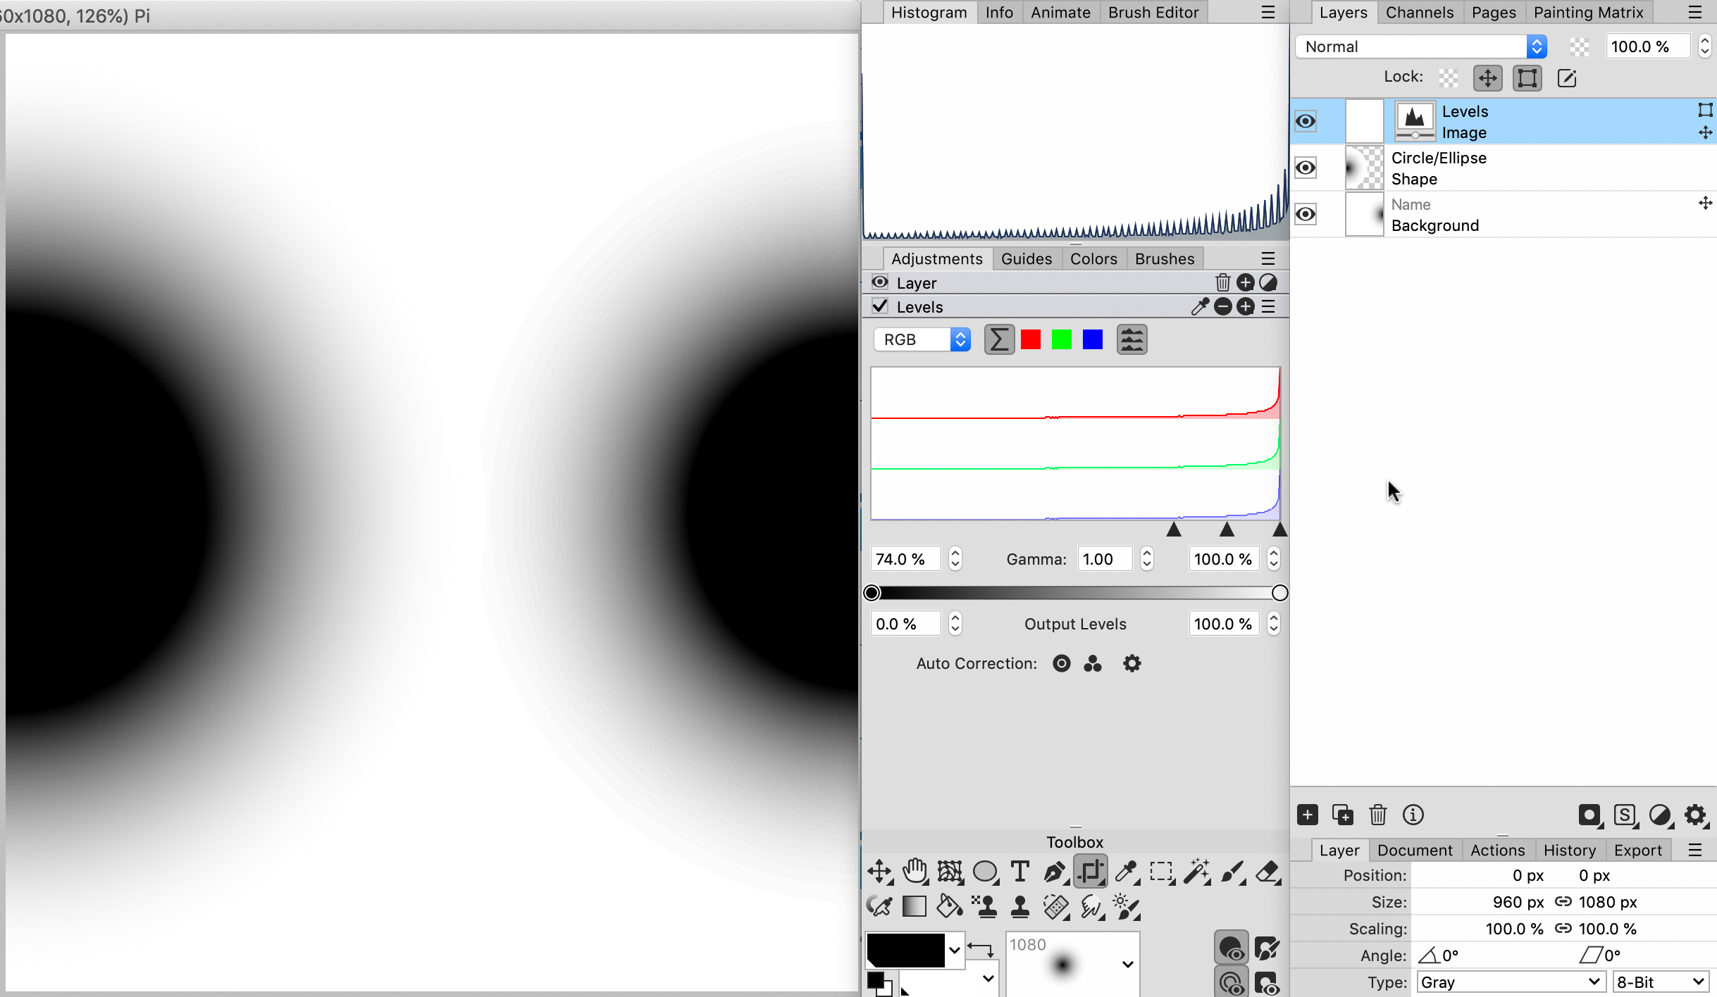Click the white output level slider handle
The width and height of the screenshot is (1717, 997).
[1280, 593]
